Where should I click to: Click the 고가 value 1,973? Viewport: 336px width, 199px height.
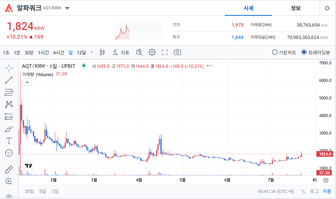(238, 25)
